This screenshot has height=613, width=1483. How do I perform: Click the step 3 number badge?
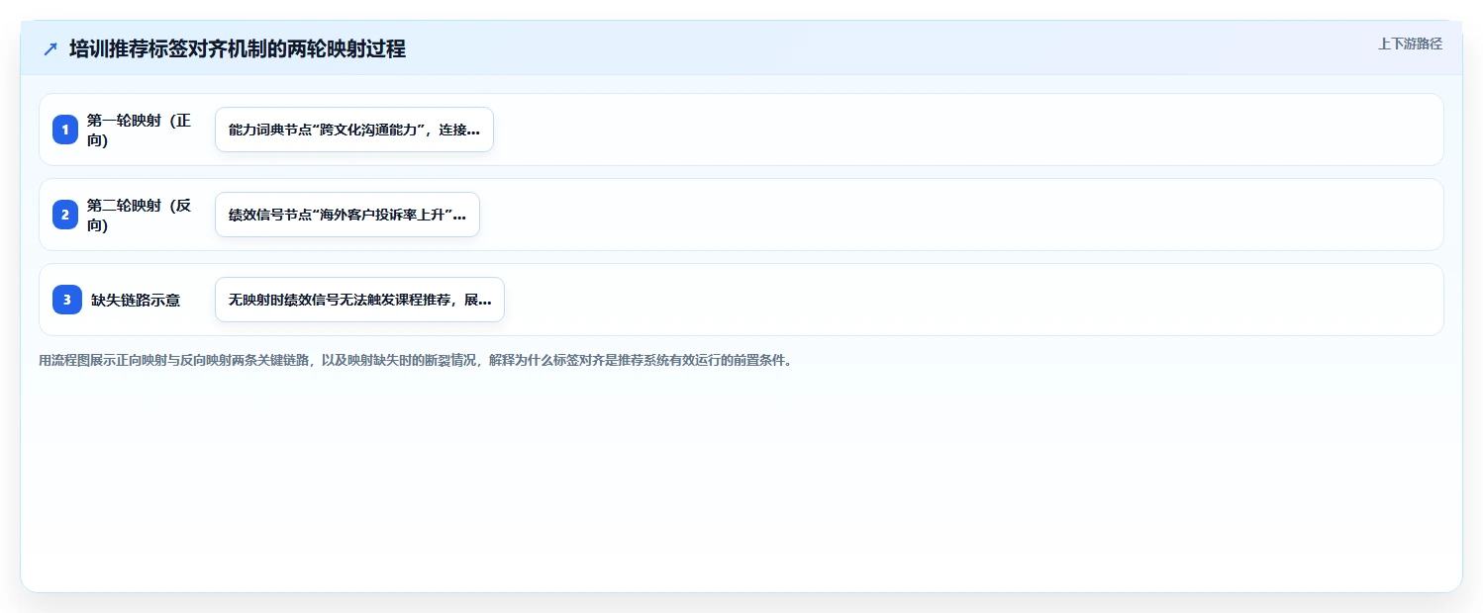[x=66, y=300]
